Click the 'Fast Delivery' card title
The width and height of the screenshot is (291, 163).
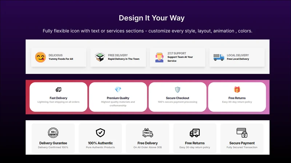point(59,98)
